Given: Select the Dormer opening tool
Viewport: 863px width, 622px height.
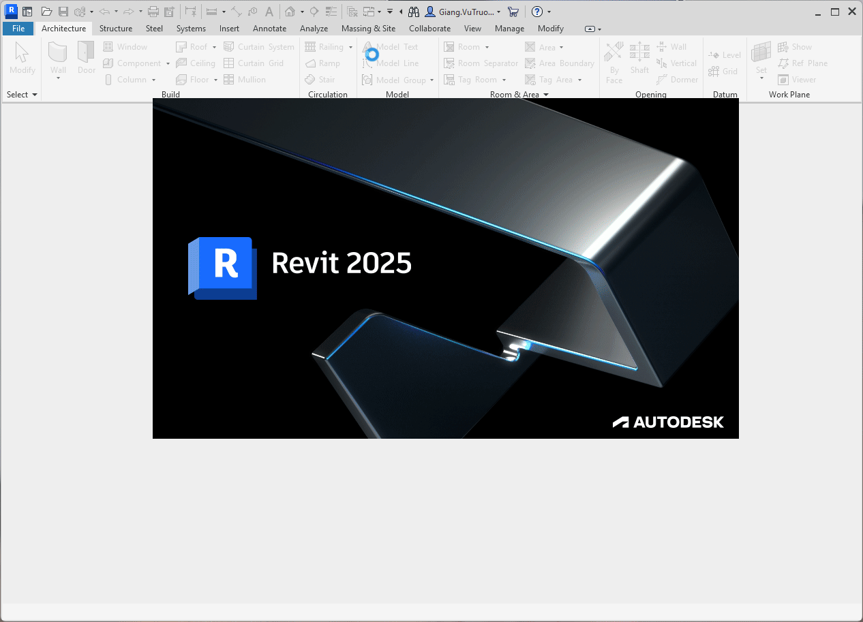Looking at the screenshot, I should [x=678, y=80].
